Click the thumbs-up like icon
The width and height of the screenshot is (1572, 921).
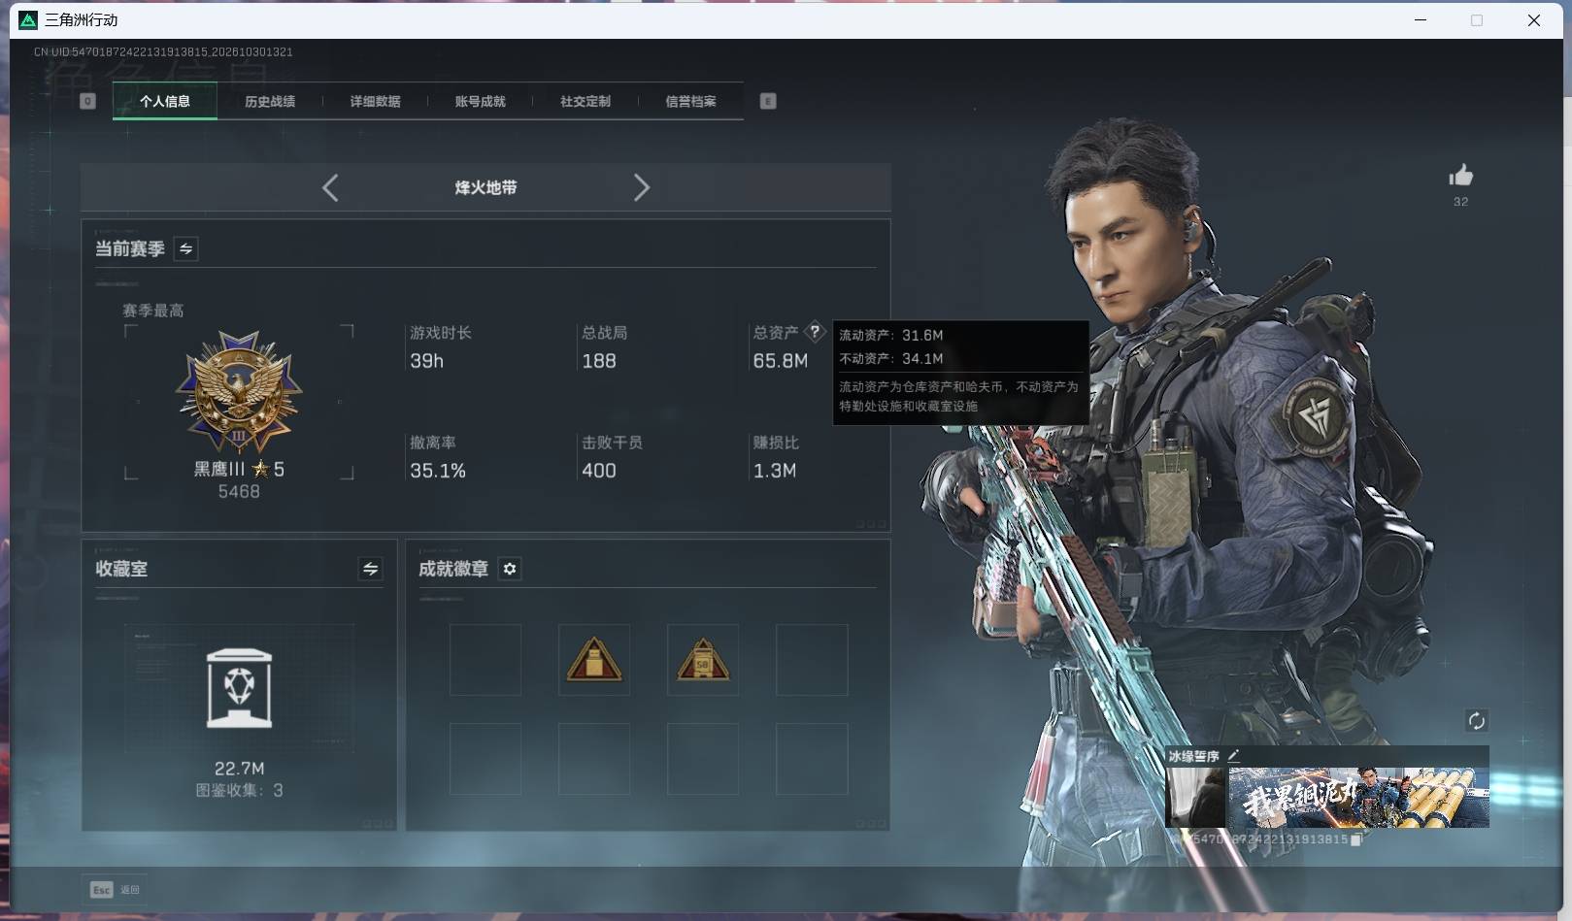(1460, 175)
